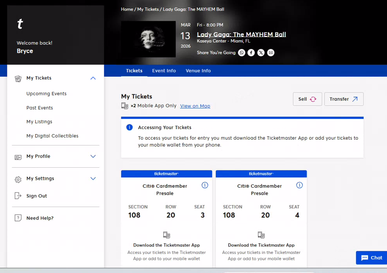Click the WhatsApp share icon
Screen dimensions: 387x273
pyautogui.click(x=242, y=53)
